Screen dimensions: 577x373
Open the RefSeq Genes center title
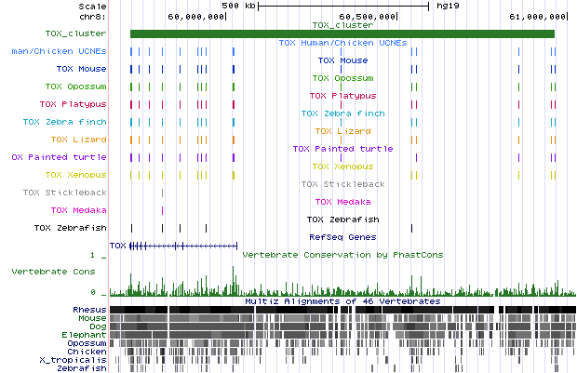pyautogui.click(x=342, y=236)
